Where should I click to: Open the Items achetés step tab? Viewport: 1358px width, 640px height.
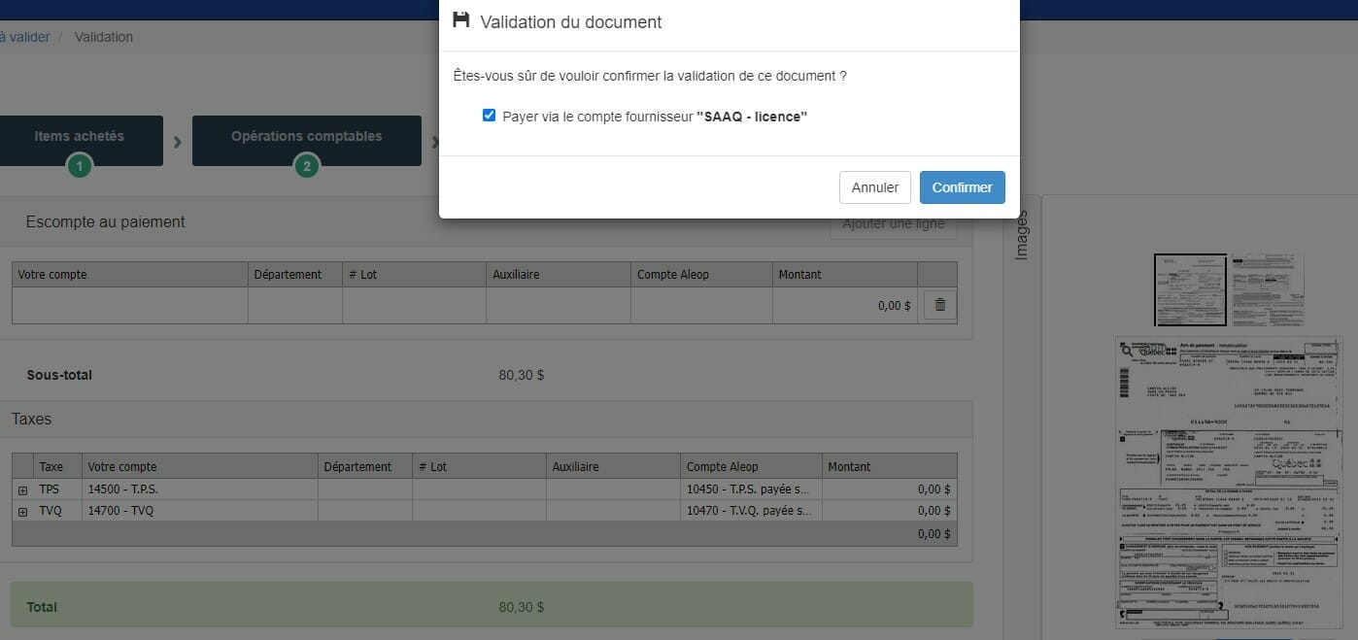80,137
